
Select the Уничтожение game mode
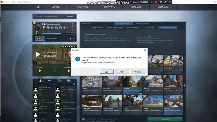[133, 27]
